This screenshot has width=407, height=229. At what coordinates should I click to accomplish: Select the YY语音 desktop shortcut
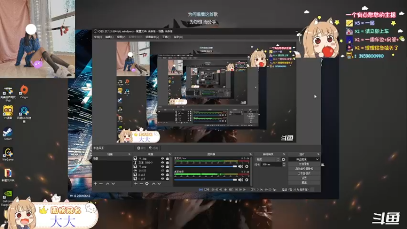tap(8, 112)
